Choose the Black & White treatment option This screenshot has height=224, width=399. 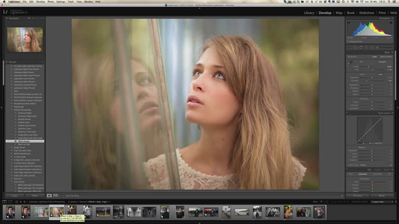click(x=386, y=57)
